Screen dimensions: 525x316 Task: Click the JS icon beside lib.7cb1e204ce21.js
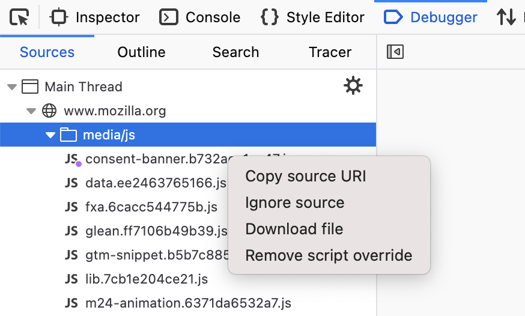71,279
